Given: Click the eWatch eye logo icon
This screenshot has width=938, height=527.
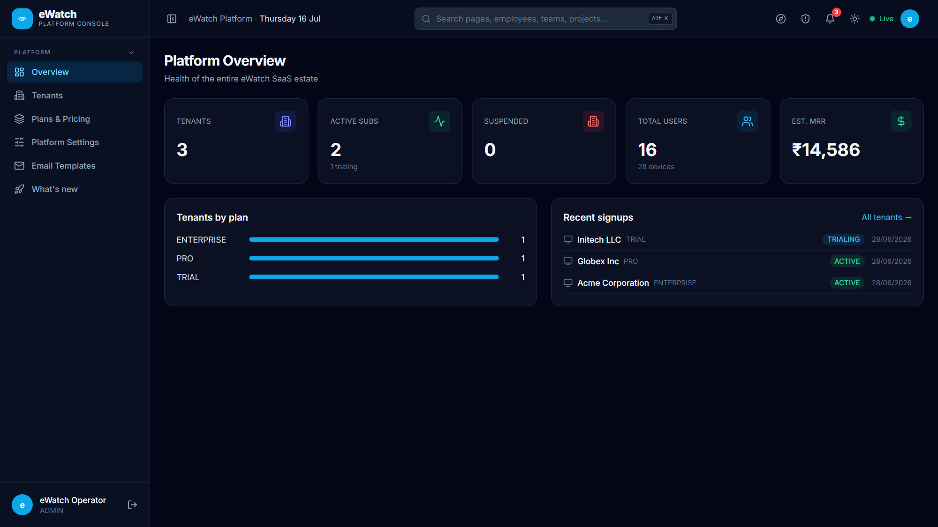Looking at the screenshot, I should [22, 19].
